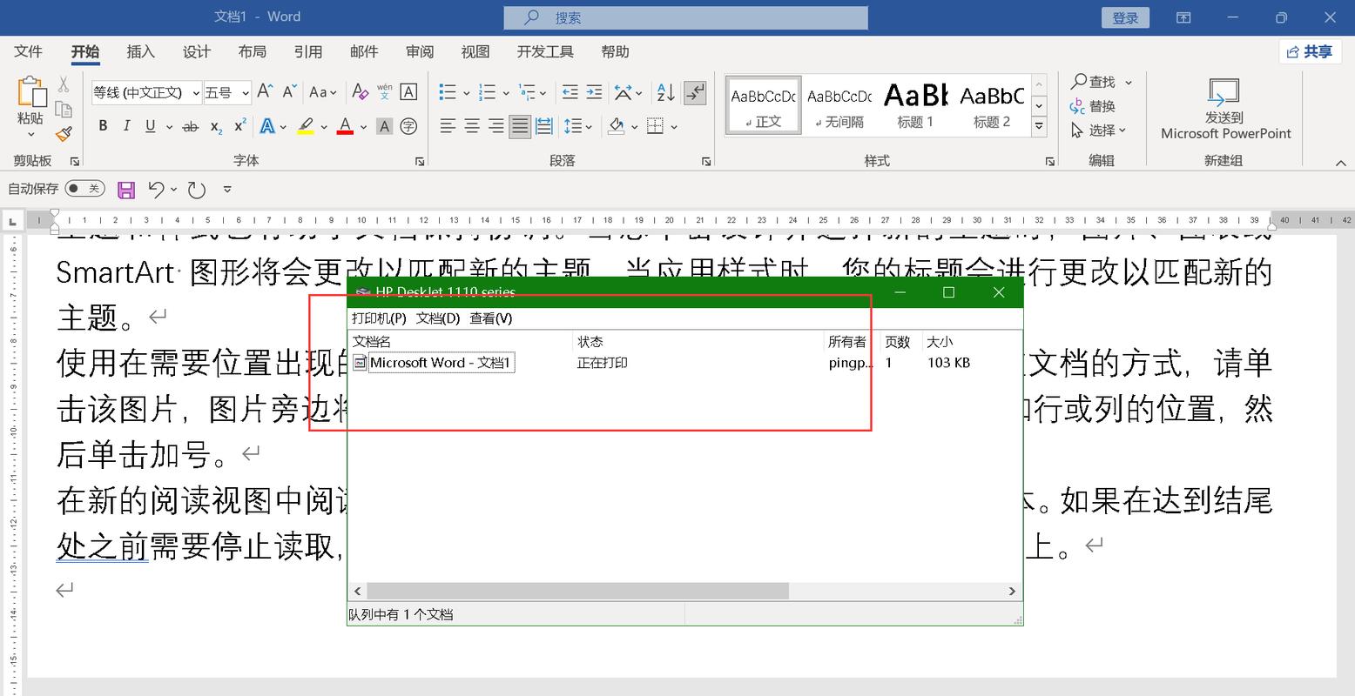This screenshot has width=1355, height=696.
Task: Toggle the 自动保存 AutoSave switch
Action: click(84, 189)
